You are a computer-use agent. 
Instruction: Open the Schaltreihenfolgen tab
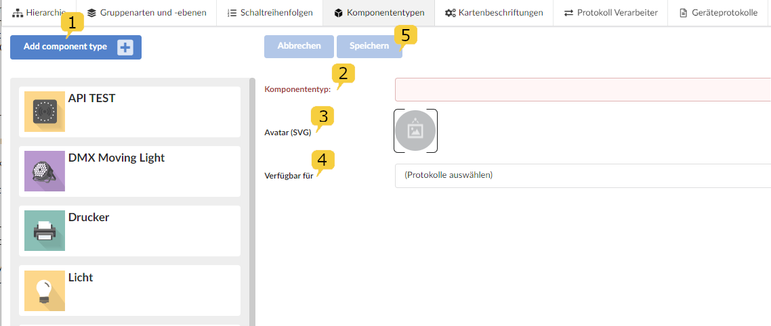270,13
